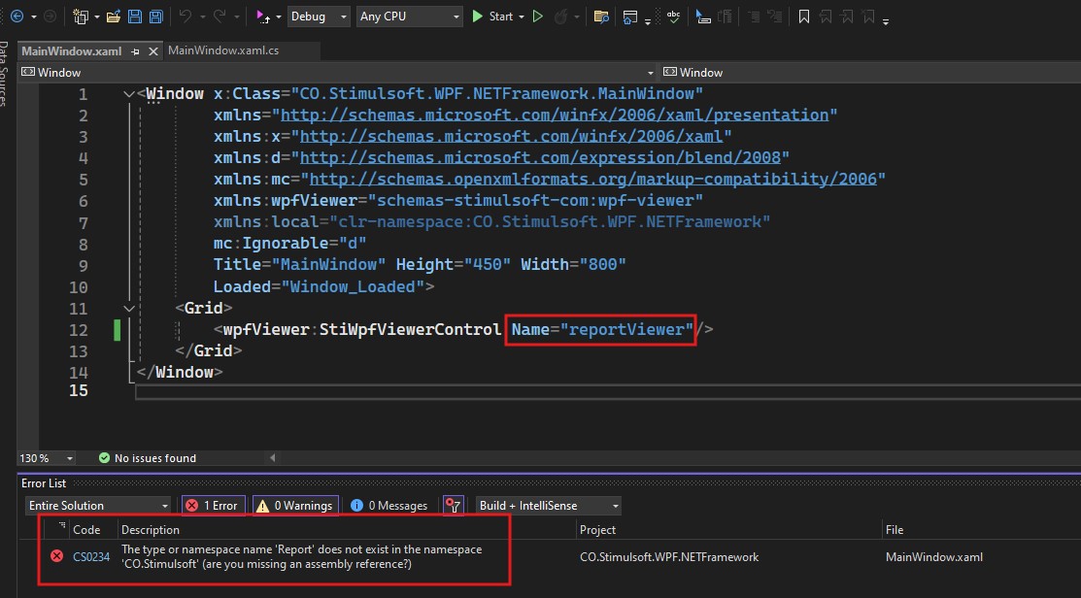Go to the next bookmark icon
Image resolution: width=1081 pixels, height=598 pixels.
pos(847,17)
